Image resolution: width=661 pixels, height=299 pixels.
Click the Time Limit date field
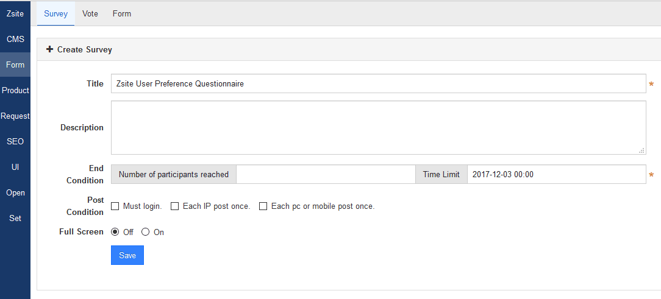(x=557, y=174)
